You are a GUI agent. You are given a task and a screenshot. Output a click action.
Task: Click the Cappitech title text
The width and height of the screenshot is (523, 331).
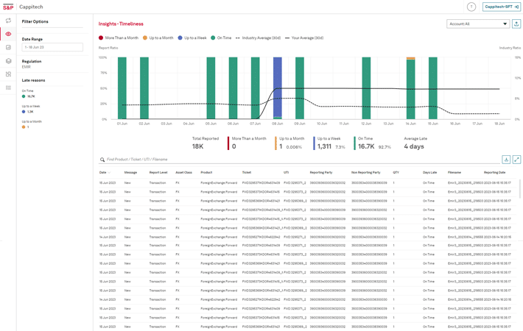tap(31, 7)
